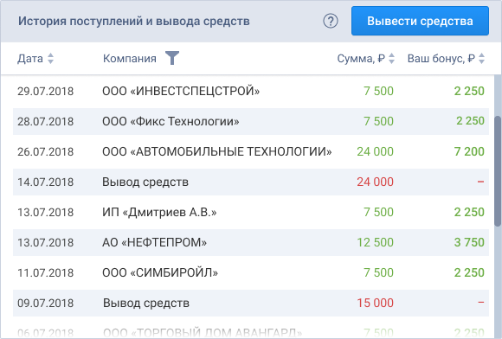Click the Вывести средства button
The height and width of the screenshot is (339, 502).
point(420,21)
